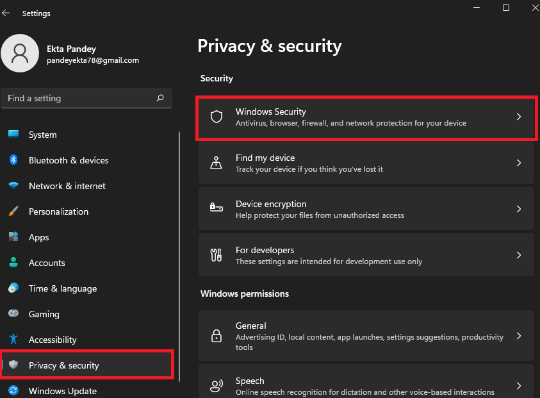The image size is (540, 398).
Task: Click the Network & internet wifi icon
Action: pos(13,186)
